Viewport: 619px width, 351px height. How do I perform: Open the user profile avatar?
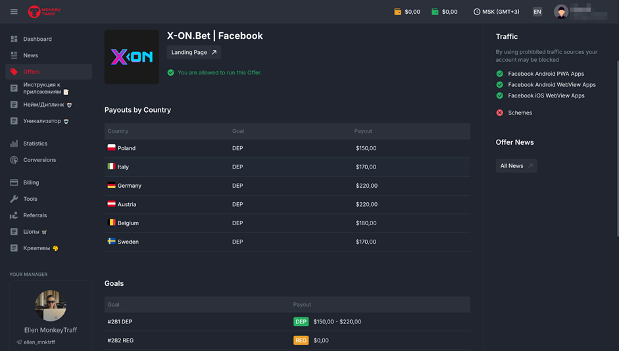click(x=561, y=12)
